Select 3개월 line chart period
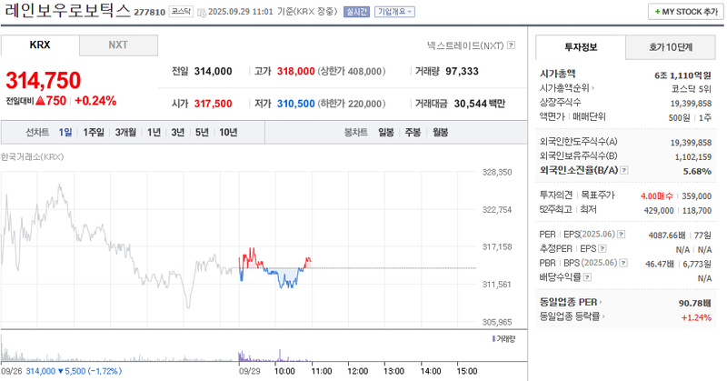 pos(125,133)
